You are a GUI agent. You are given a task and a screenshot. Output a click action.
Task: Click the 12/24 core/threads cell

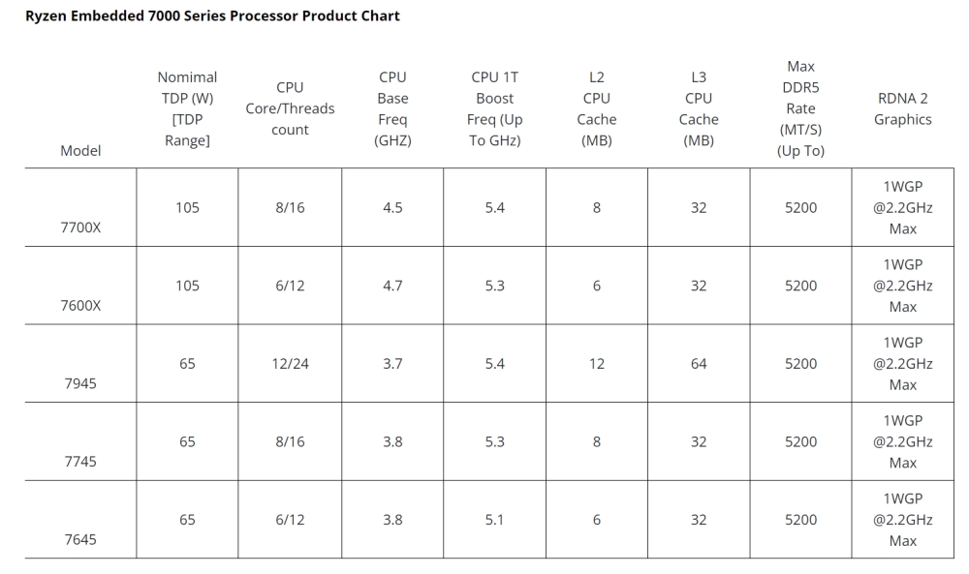290,364
